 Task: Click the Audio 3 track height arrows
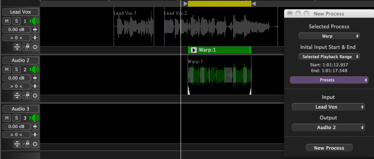[x=18, y=144]
